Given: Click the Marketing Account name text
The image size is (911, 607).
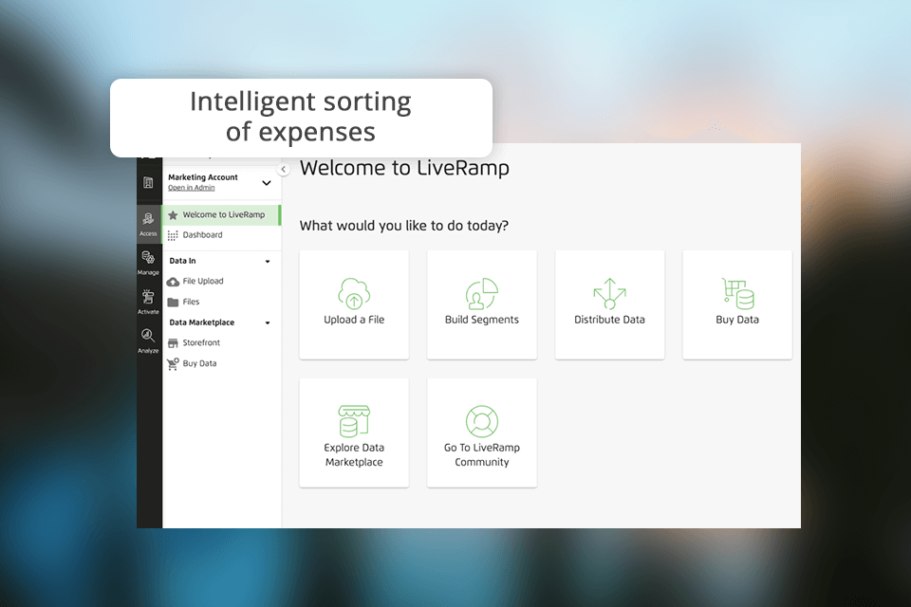Looking at the screenshot, I should (x=203, y=177).
